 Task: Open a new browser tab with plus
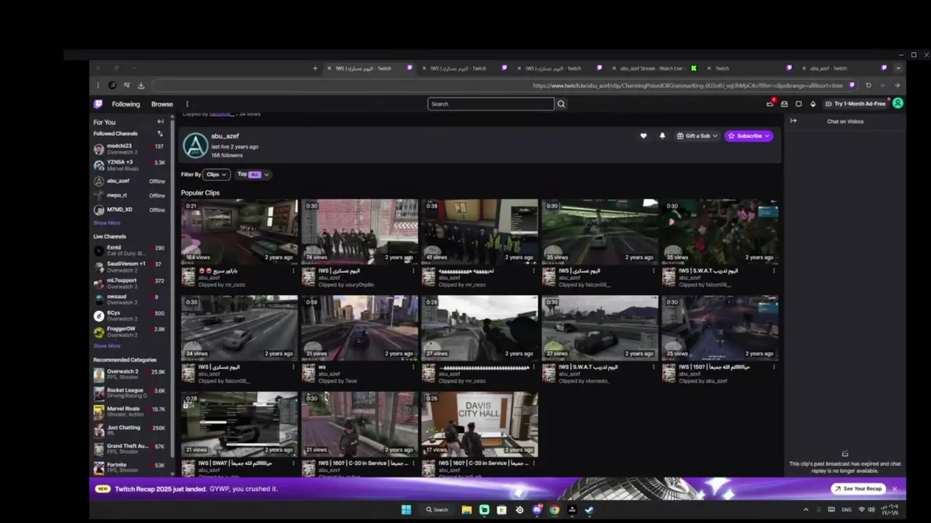pyautogui.click(x=315, y=68)
